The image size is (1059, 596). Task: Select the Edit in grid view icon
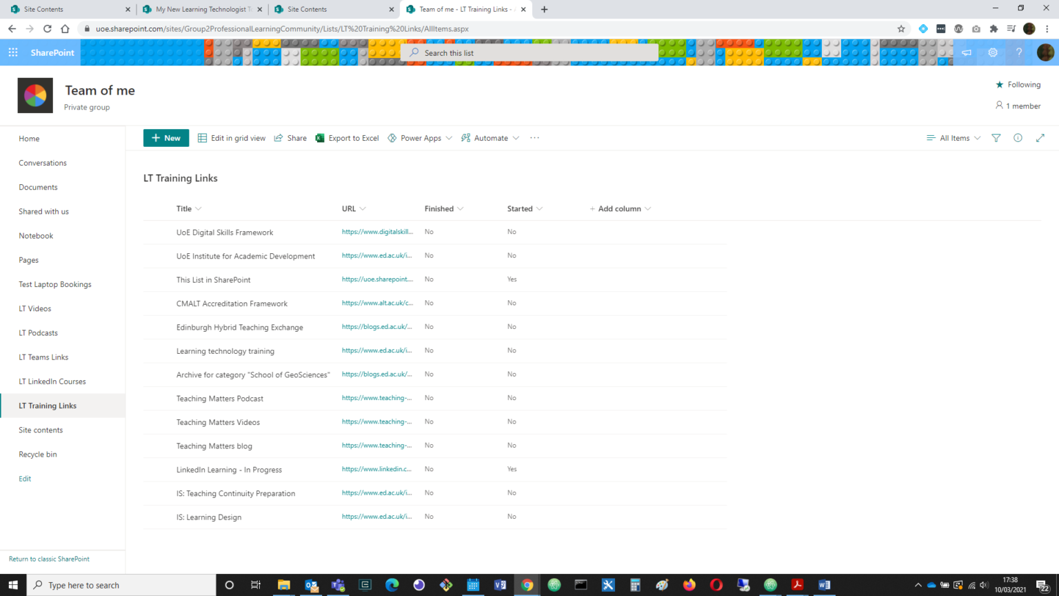(201, 138)
